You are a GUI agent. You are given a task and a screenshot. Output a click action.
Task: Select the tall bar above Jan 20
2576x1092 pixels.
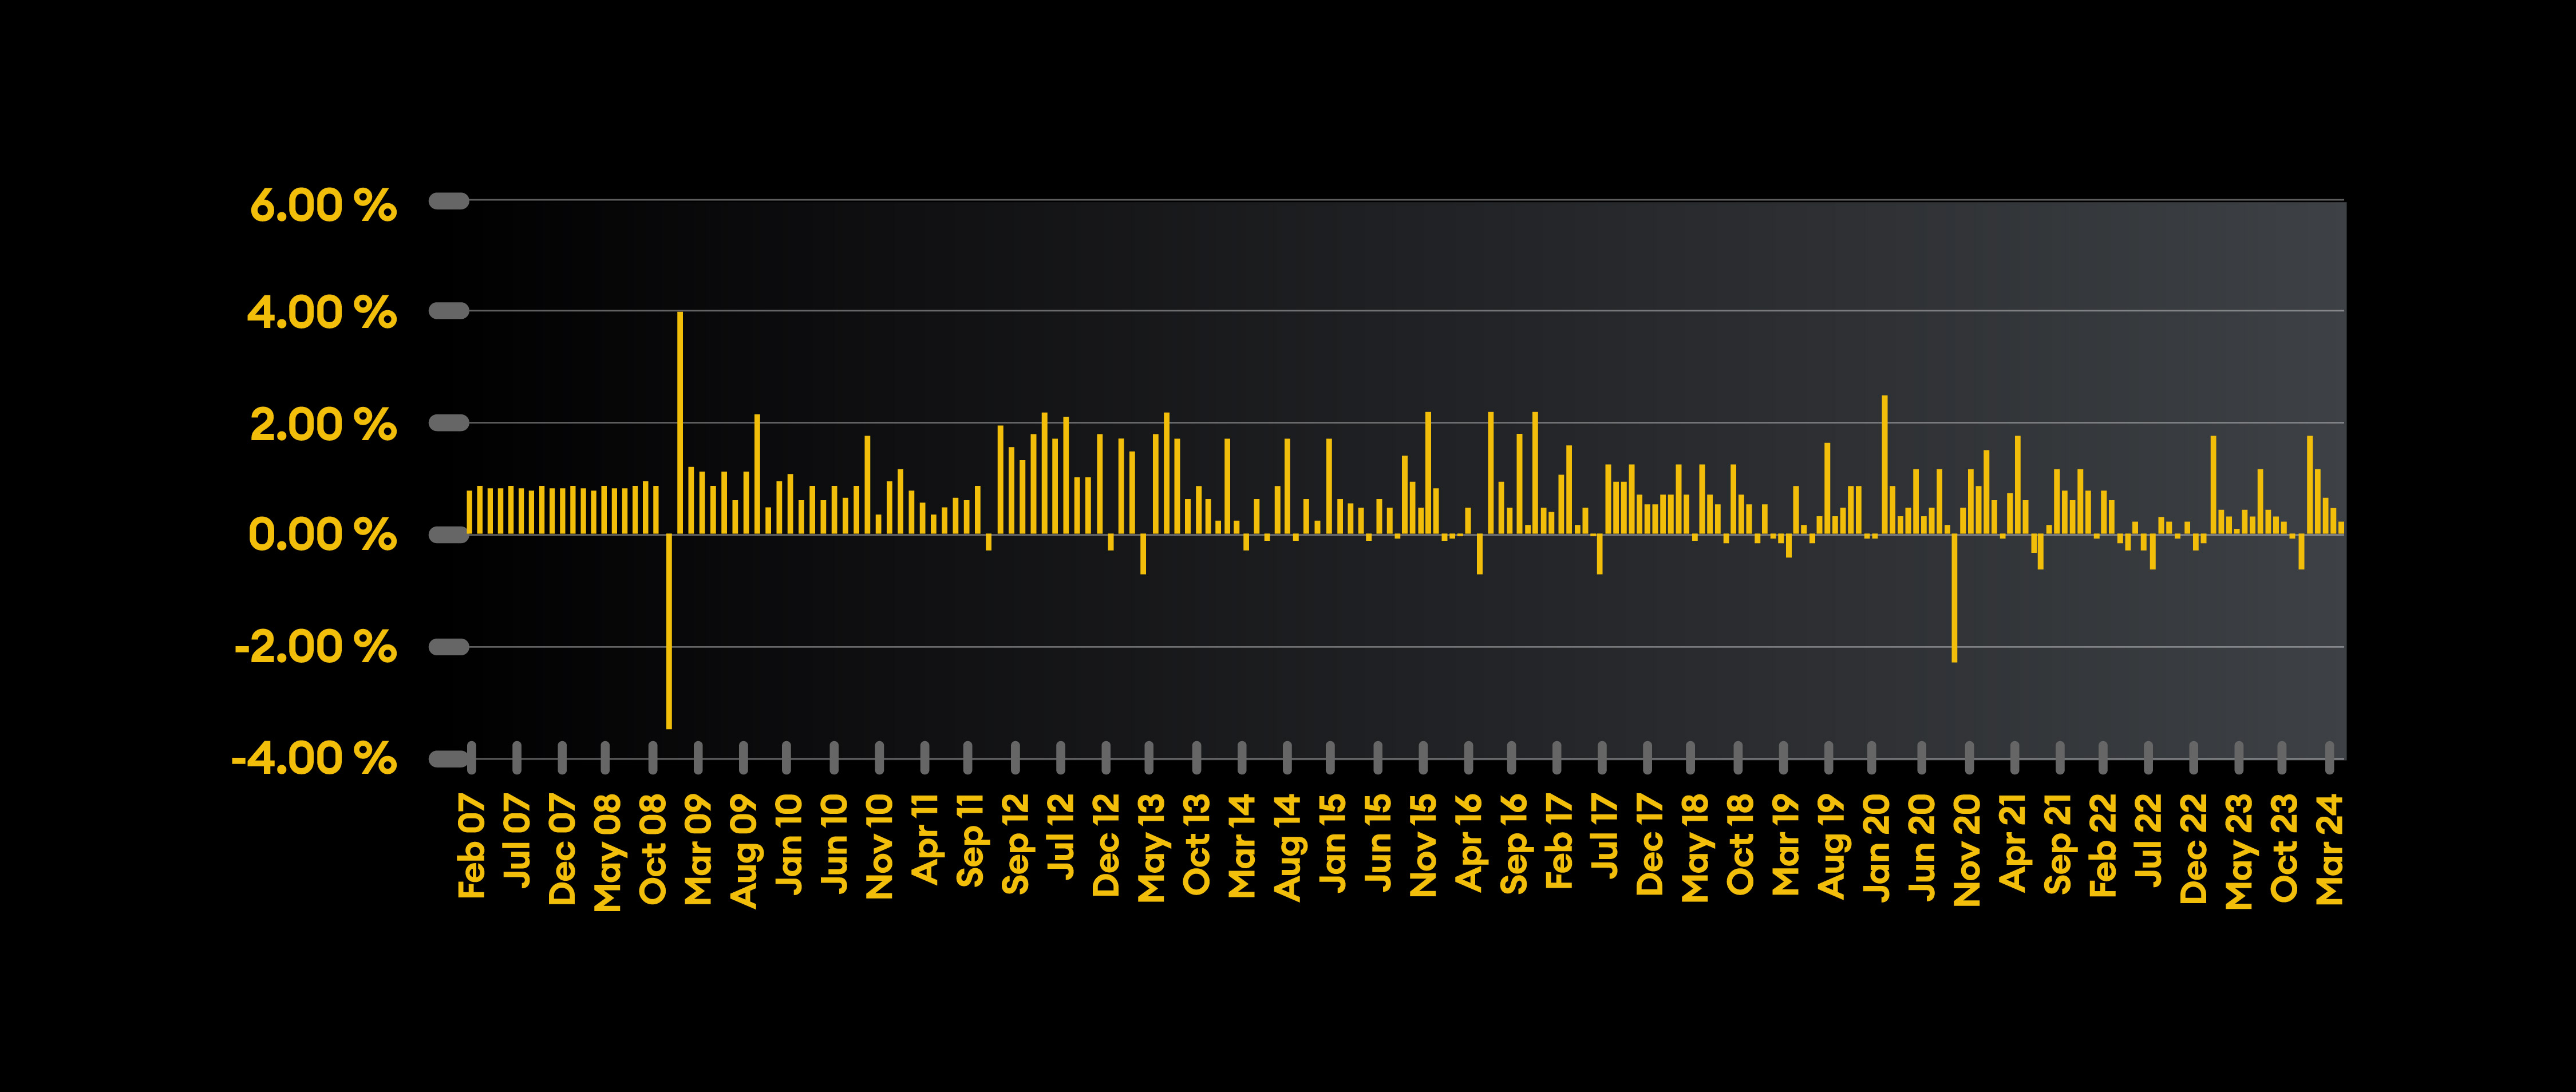click(x=1885, y=464)
